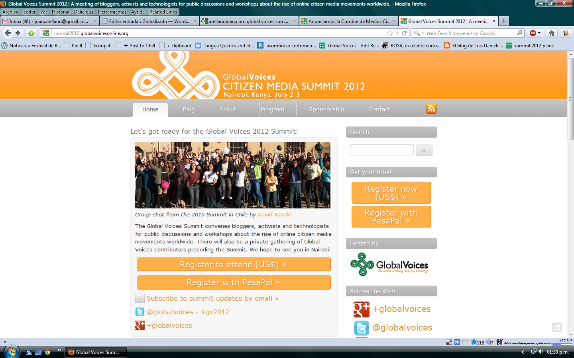Click in the site Search text field
This screenshot has height=358, width=574.
[x=381, y=150]
